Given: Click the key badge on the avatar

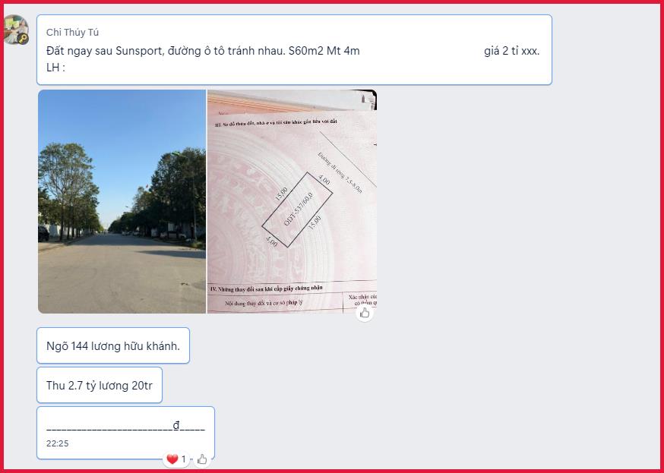Looking at the screenshot, I should 24,39.
